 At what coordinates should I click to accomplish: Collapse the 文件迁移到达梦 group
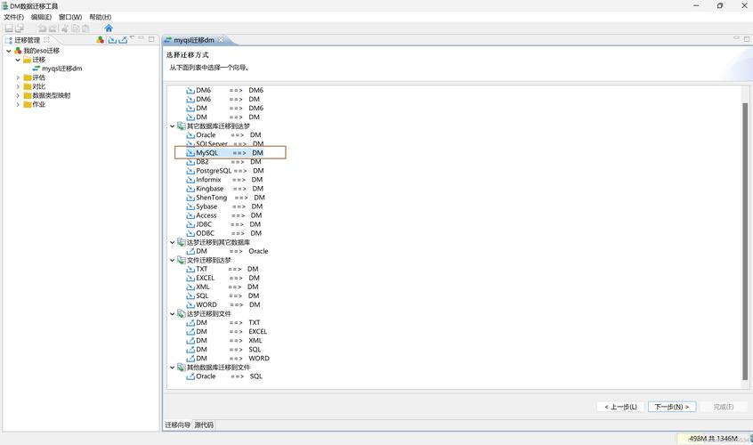click(173, 260)
